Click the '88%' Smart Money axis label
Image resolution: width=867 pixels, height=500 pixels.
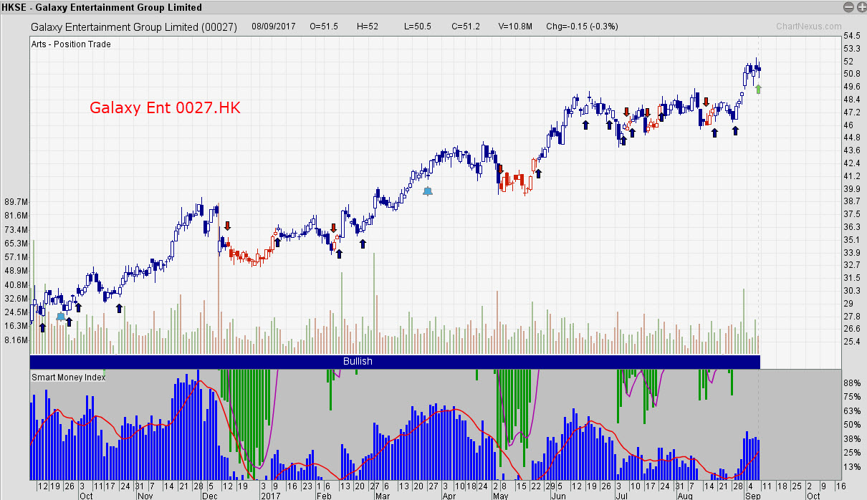851,383
